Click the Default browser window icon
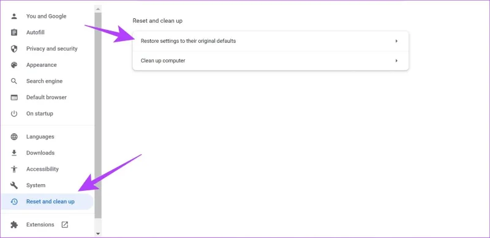 [x=14, y=97]
